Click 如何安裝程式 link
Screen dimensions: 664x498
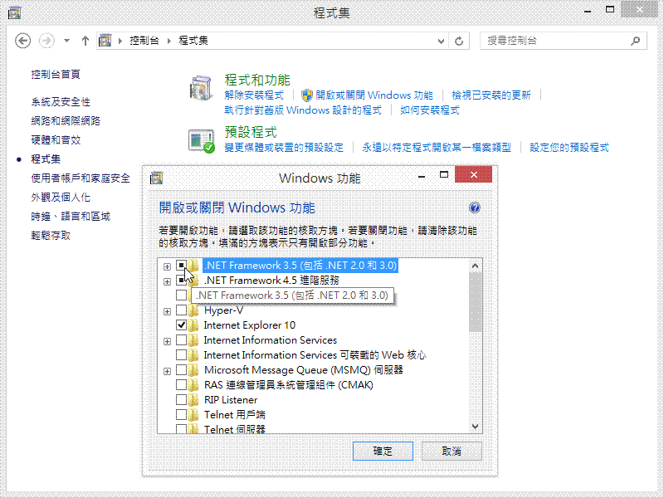click(x=430, y=110)
